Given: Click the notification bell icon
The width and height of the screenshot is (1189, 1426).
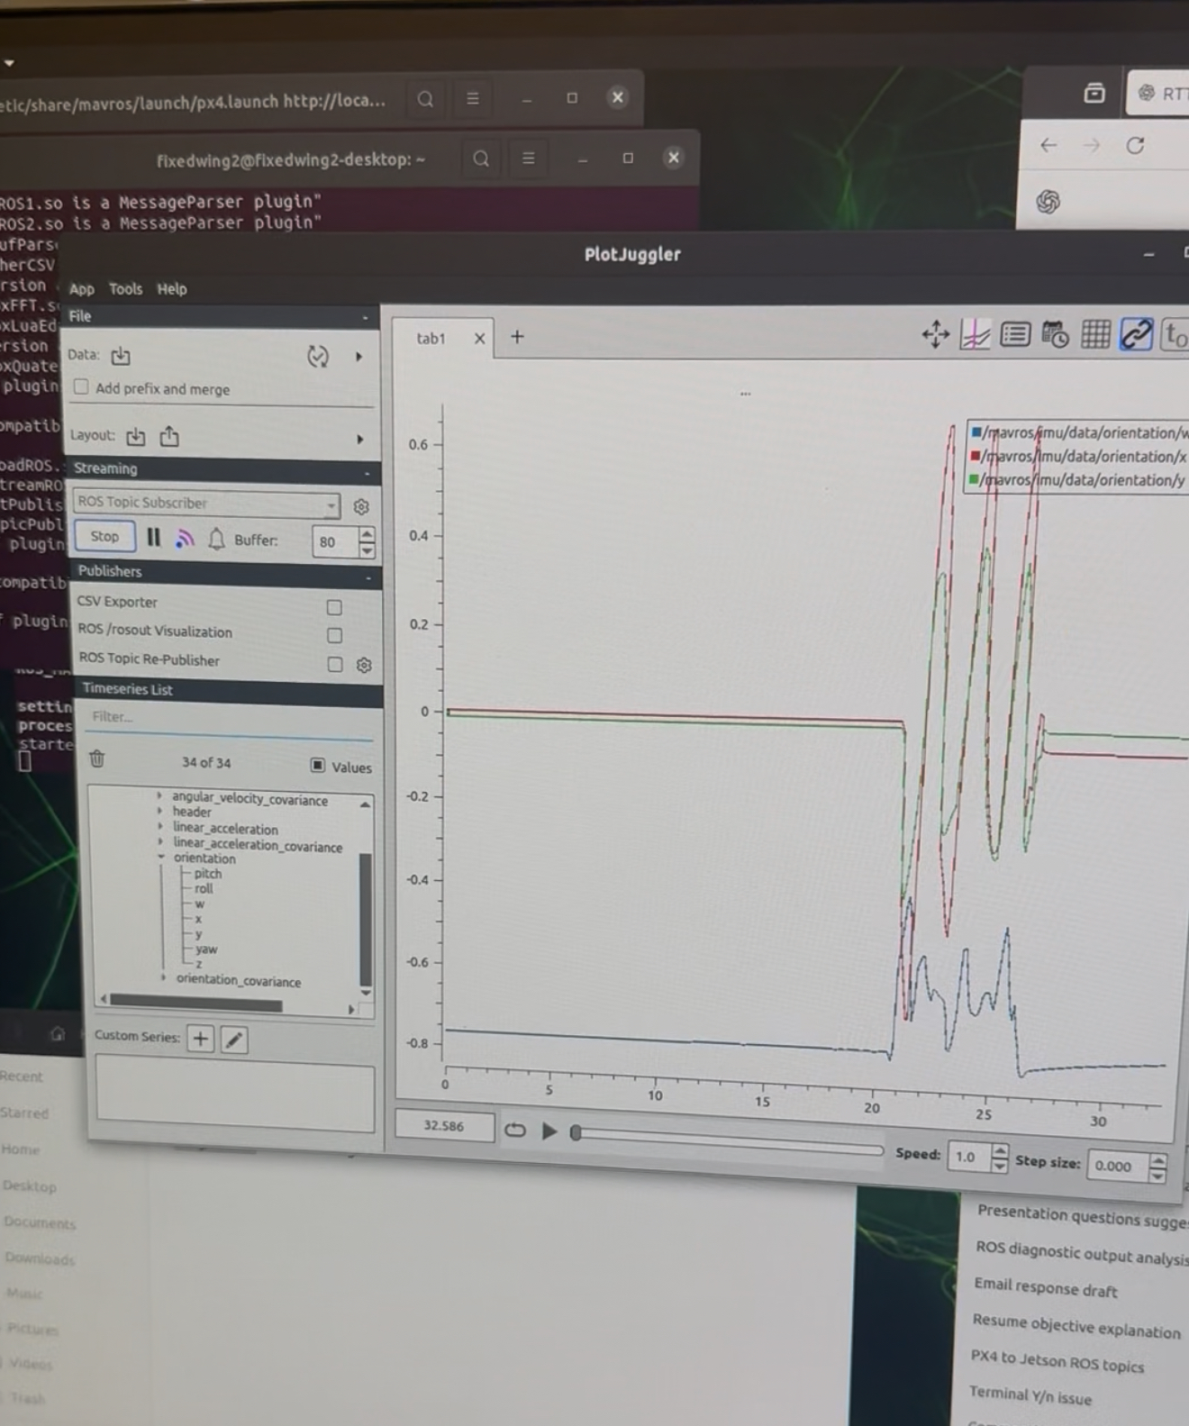Looking at the screenshot, I should click(216, 540).
